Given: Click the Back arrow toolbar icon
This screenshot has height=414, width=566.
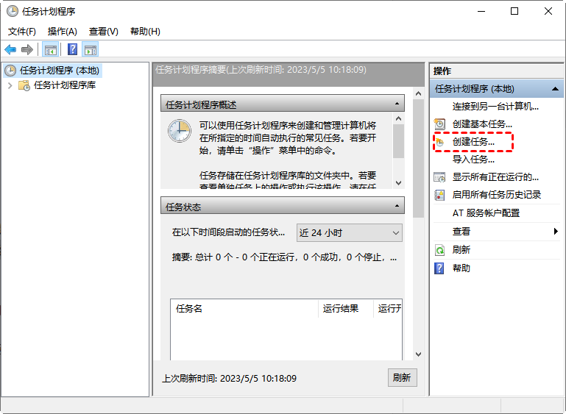Looking at the screenshot, I should (10, 49).
